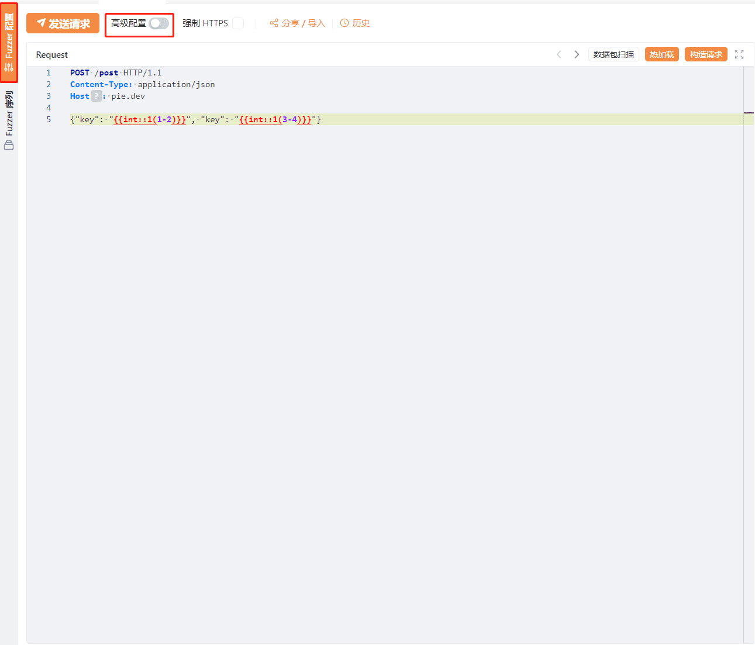Viewport: 755px width, 645px height.
Task: Open the Fuzzer 序列 side tab
Action: point(9,114)
